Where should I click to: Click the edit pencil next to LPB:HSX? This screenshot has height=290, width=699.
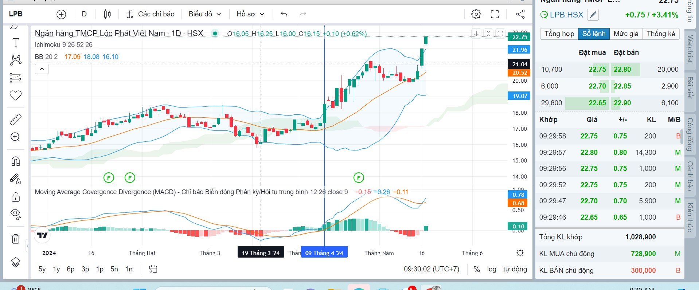(593, 15)
